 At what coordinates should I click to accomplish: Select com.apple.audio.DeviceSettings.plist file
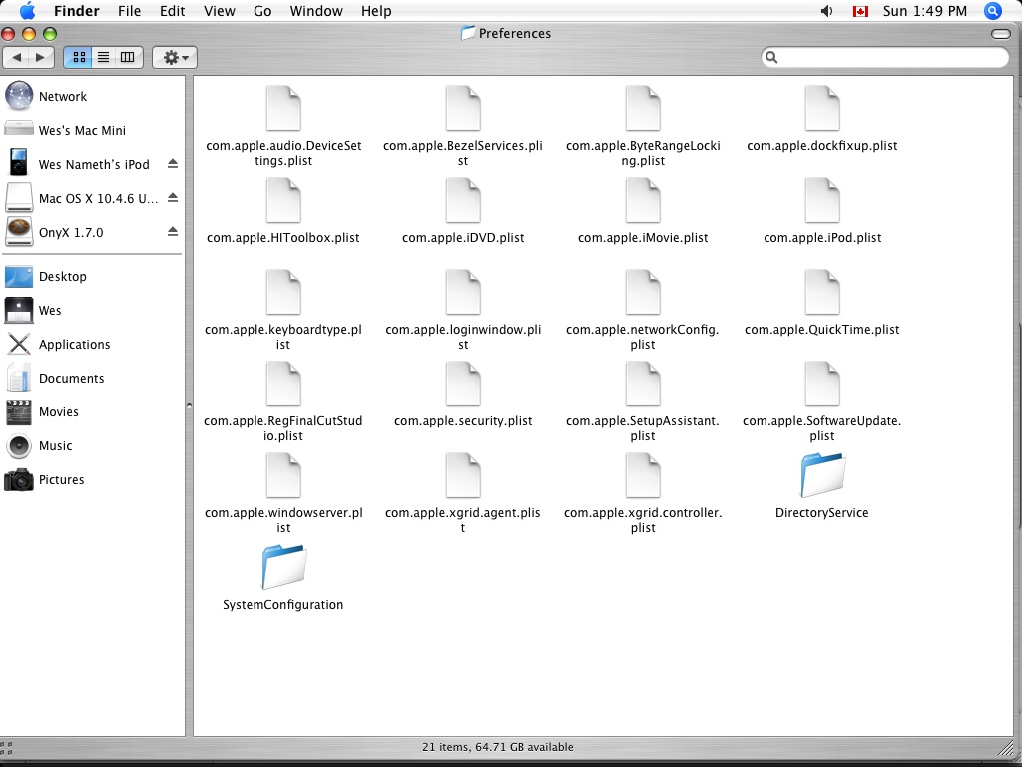coord(283,109)
